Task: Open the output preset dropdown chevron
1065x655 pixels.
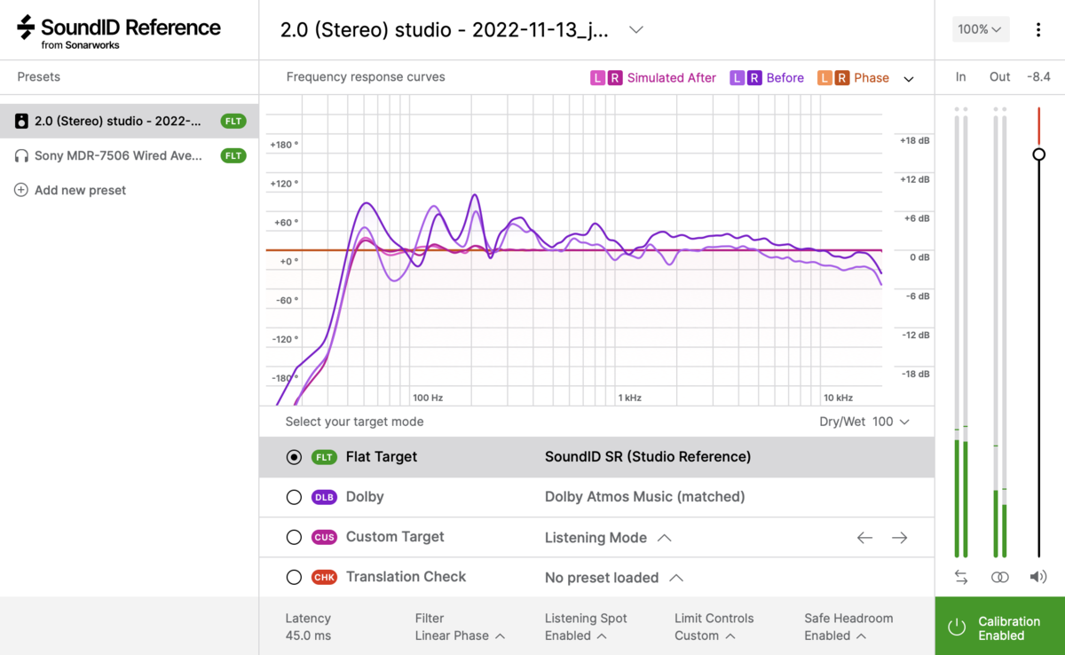Action: 635,29
